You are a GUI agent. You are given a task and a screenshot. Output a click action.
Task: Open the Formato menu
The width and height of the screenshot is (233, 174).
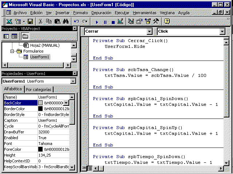tap(80, 13)
